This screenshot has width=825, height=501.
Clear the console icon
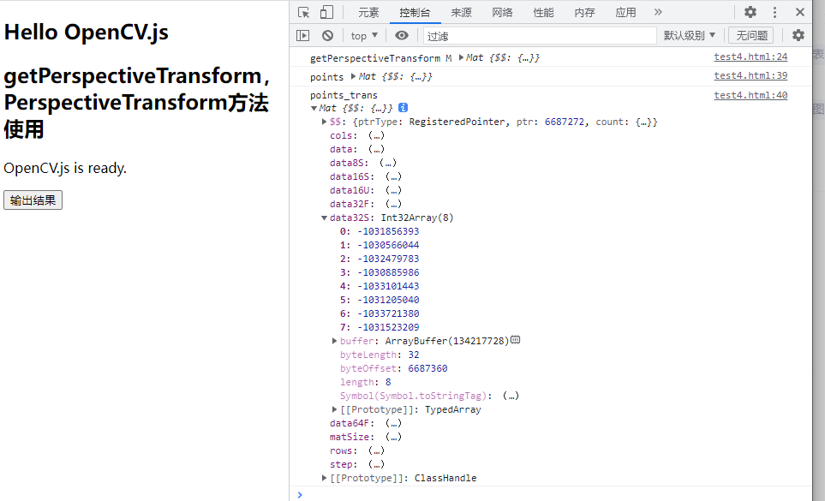tap(328, 35)
